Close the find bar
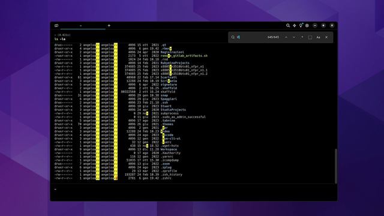 click(x=326, y=37)
